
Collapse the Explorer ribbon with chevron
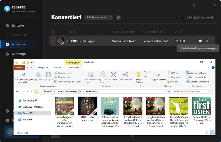209,68
